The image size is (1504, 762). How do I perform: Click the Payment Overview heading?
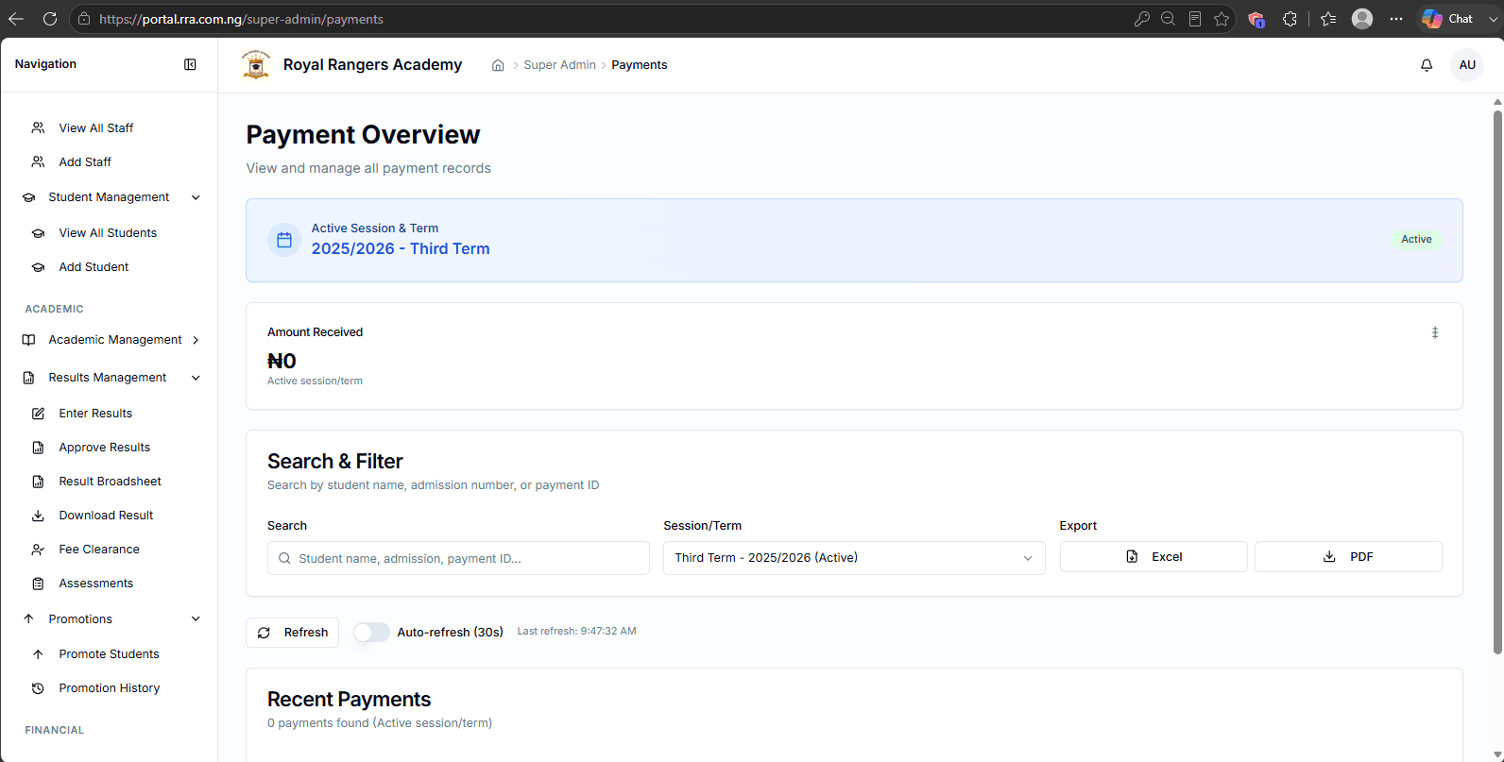(363, 135)
